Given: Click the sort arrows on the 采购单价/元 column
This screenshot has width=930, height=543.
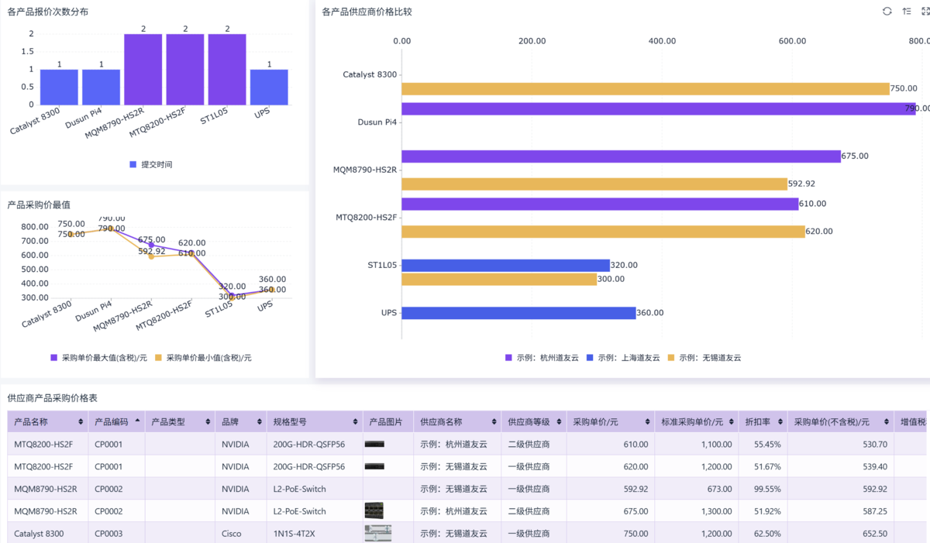Looking at the screenshot, I should (x=646, y=422).
